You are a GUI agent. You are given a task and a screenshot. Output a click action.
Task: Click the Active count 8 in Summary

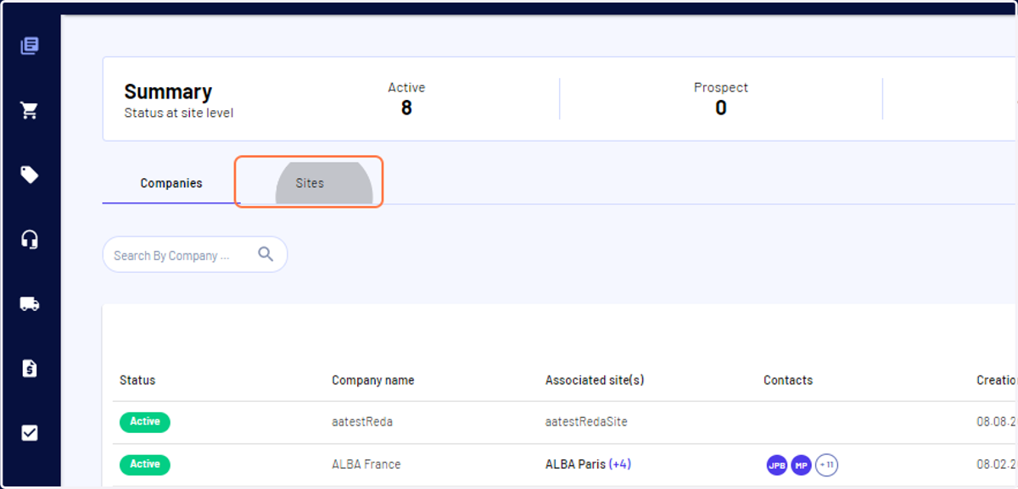click(x=406, y=108)
